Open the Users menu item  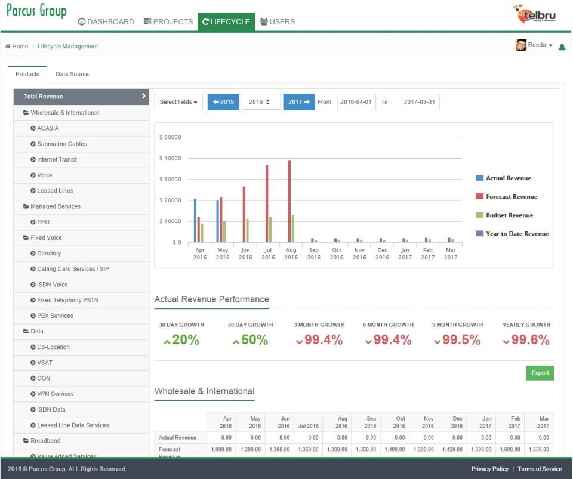(x=278, y=22)
